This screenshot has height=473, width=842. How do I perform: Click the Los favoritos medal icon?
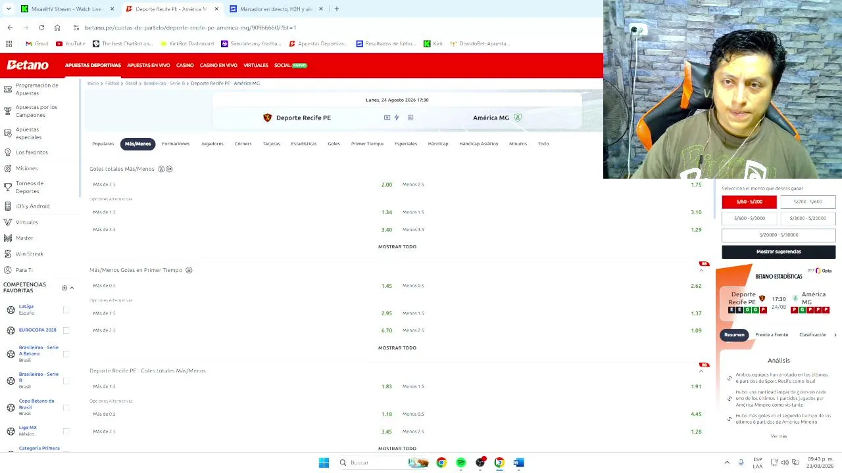pos(9,152)
